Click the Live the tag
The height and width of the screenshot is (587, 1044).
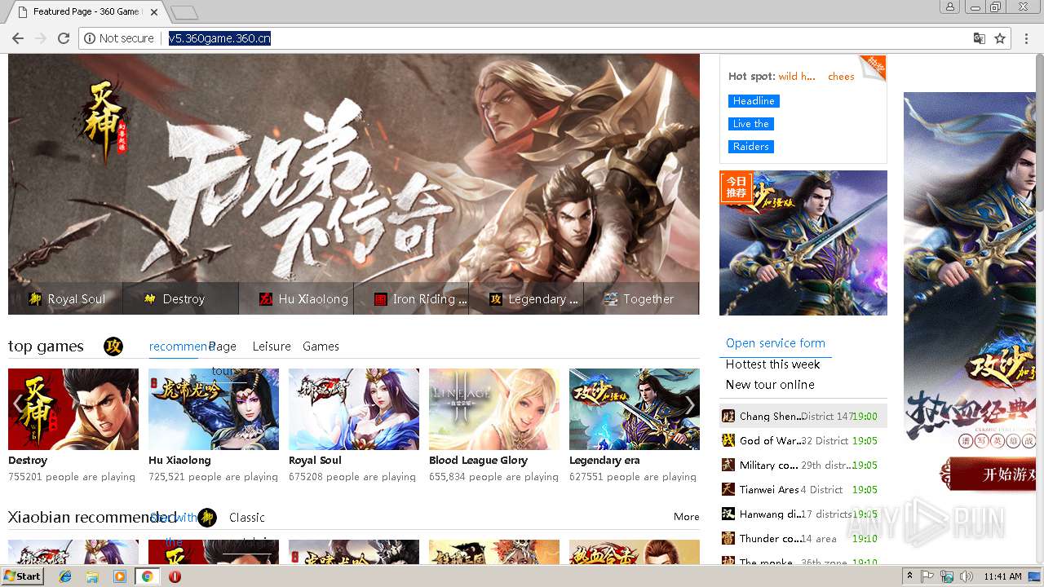(x=751, y=124)
